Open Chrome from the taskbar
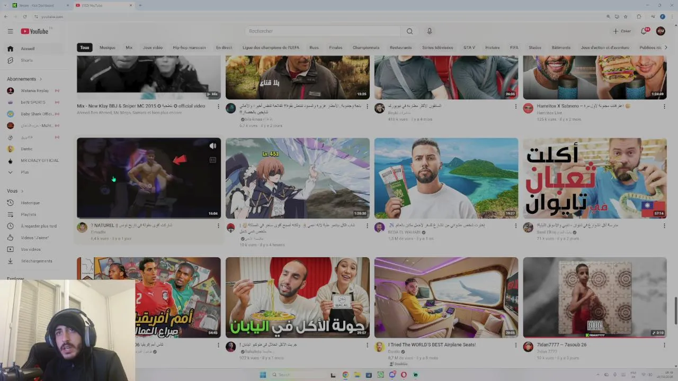This screenshot has height=381, width=678. (345, 375)
